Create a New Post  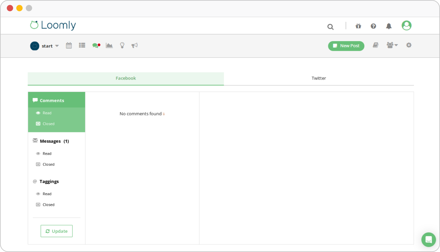(x=346, y=46)
